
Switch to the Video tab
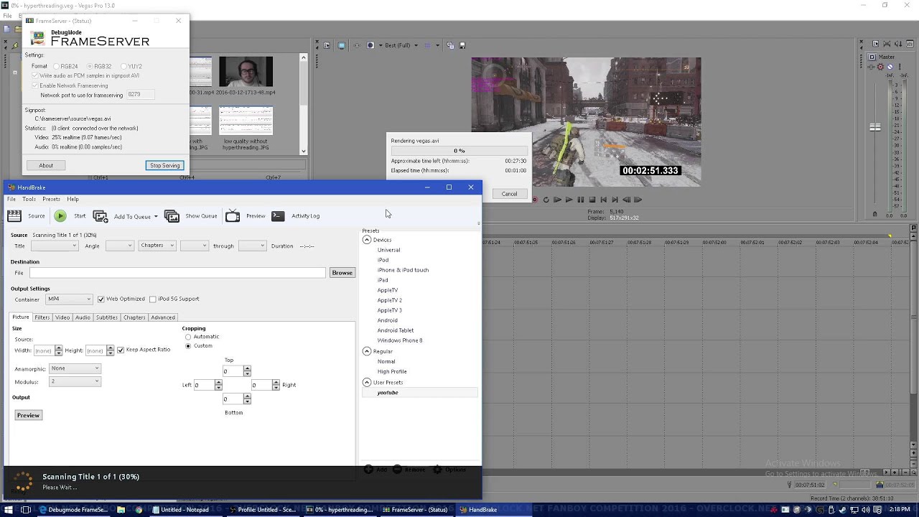pos(62,317)
